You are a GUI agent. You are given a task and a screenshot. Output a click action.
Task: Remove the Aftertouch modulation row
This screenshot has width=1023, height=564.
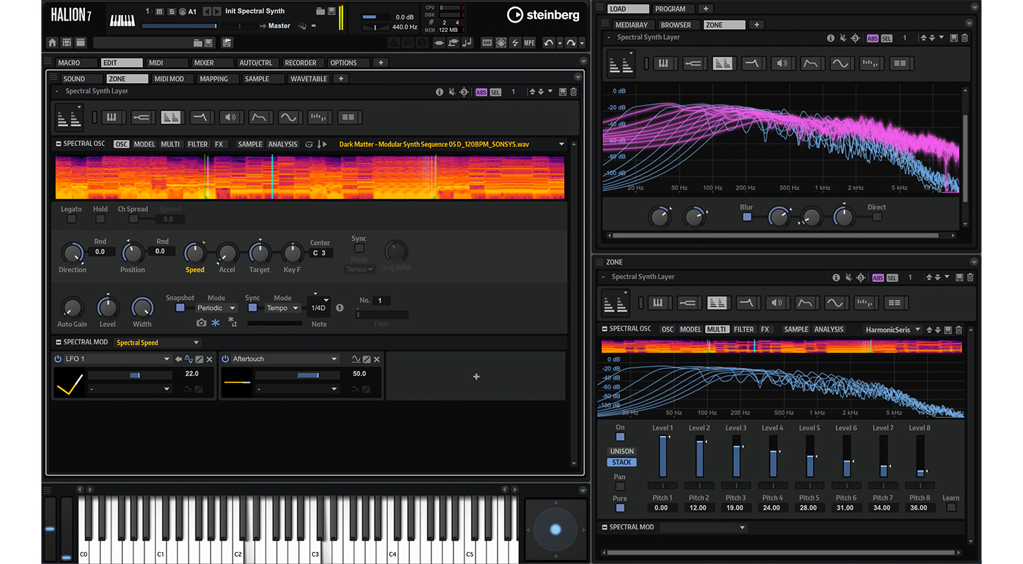pyautogui.click(x=377, y=359)
